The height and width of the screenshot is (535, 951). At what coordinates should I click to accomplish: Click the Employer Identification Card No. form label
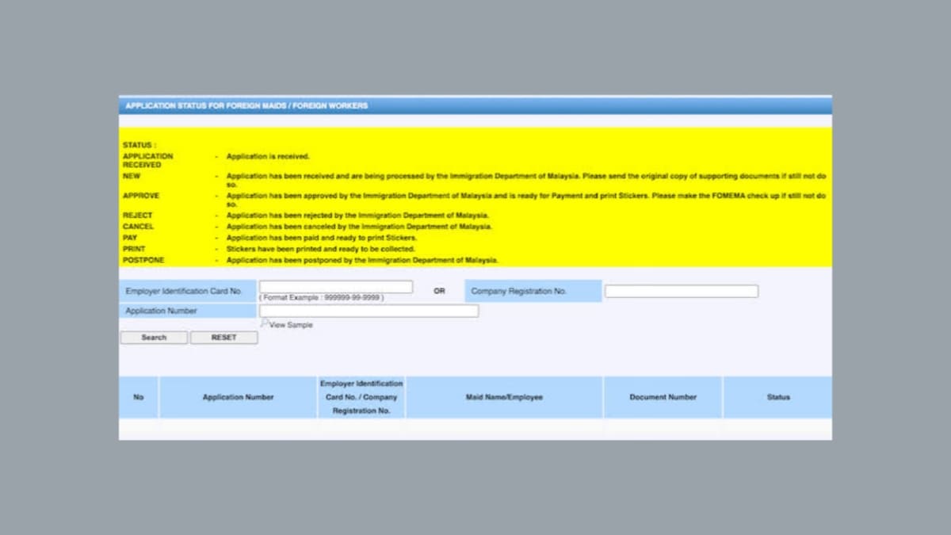tap(184, 292)
